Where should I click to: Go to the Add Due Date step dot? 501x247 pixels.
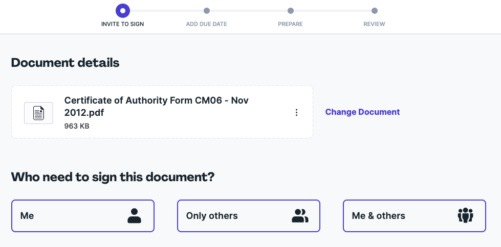pos(207,11)
